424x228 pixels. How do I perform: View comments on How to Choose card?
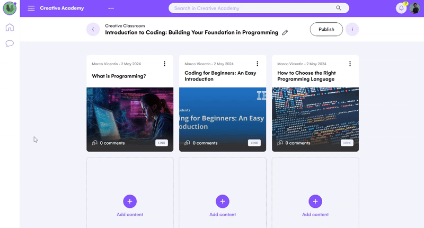point(294,143)
